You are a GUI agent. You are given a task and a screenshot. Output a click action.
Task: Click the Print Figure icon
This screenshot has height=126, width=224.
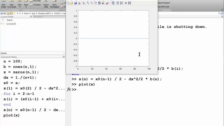[79, 3]
